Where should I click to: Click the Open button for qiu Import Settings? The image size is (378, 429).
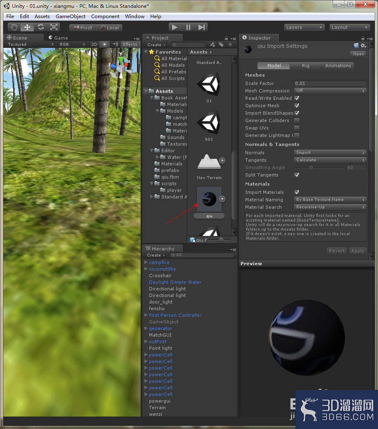tap(357, 54)
